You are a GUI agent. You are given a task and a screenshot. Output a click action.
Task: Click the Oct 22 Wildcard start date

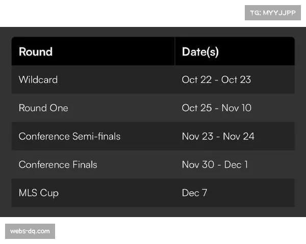(196, 80)
